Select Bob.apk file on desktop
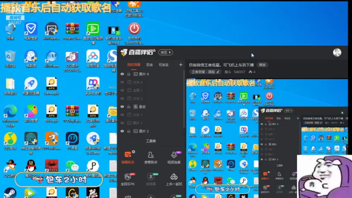Screen dimensions: 352x198 (x=51, y=114)
